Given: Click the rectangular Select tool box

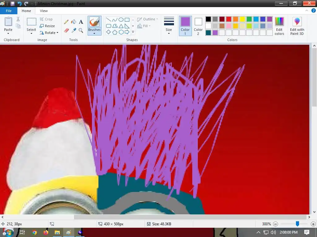Looking at the screenshot, I should tap(32, 22).
